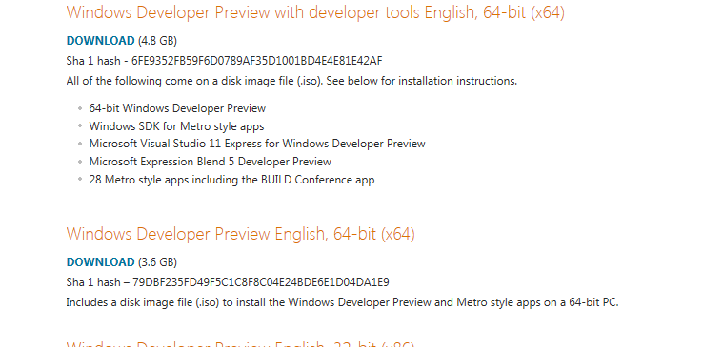Click the disk image installation instructions sentence
Image resolution: width=723 pixels, height=347 pixels.
coord(291,81)
